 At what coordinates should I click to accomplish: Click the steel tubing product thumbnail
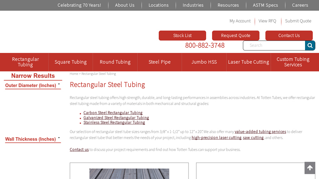pos(129,174)
